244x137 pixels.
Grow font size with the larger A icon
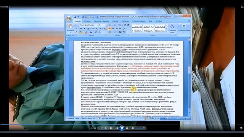coord(96,32)
